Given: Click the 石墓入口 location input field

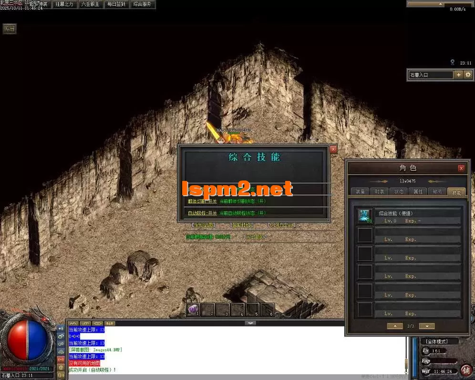Looking at the screenshot, I should tap(431, 75).
